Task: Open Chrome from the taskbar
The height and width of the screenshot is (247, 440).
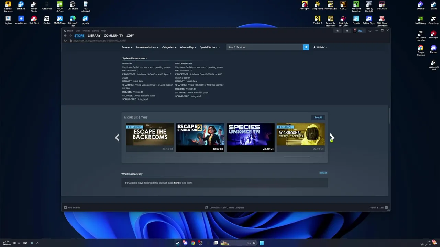Action: [193, 243]
